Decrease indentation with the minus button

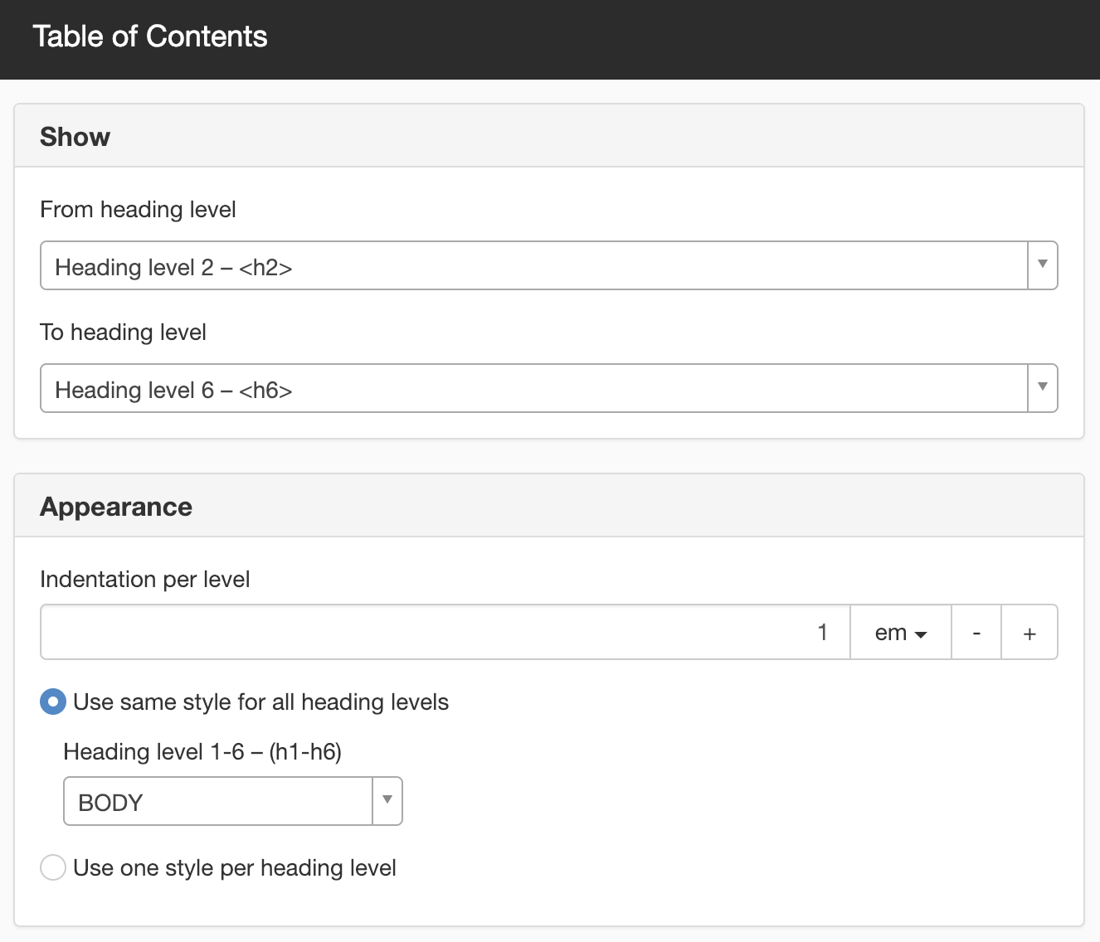coord(976,632)
